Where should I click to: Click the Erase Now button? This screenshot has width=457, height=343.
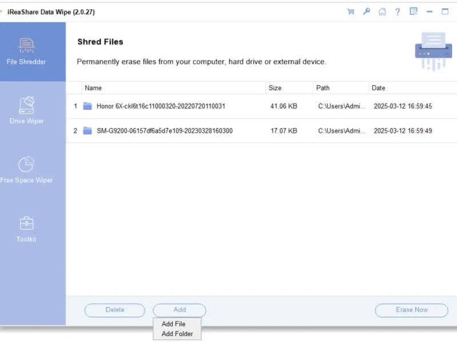[x=411, y=310]
